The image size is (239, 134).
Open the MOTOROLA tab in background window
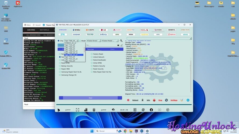click(x=44, y=30)
